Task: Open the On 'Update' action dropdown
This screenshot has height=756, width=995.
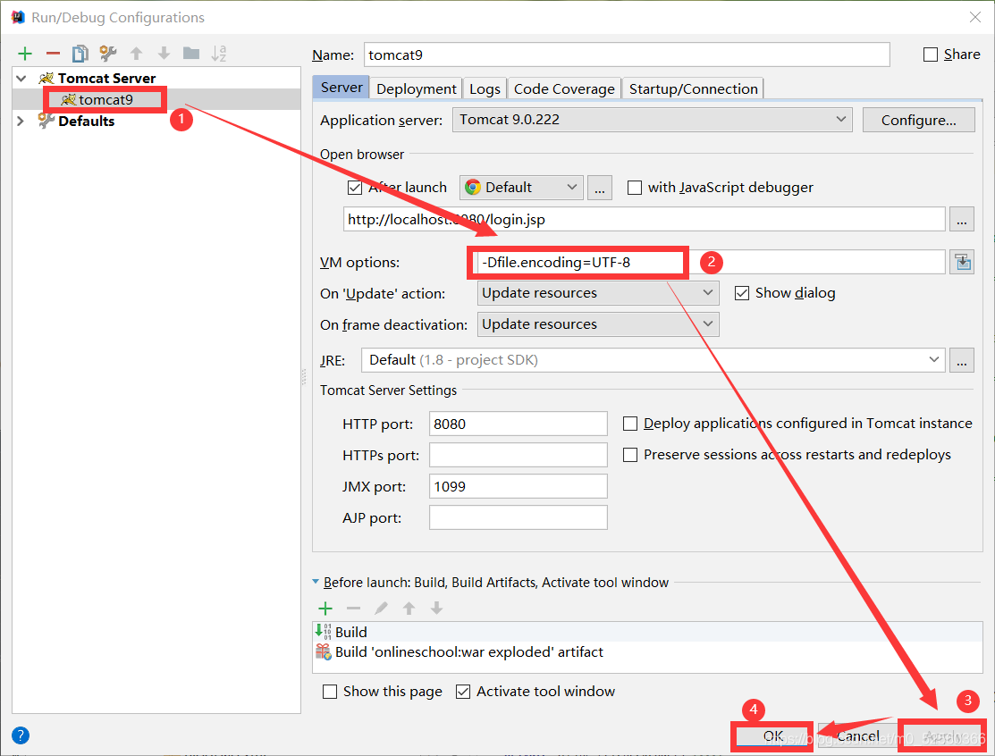Action: pos(598,293)
